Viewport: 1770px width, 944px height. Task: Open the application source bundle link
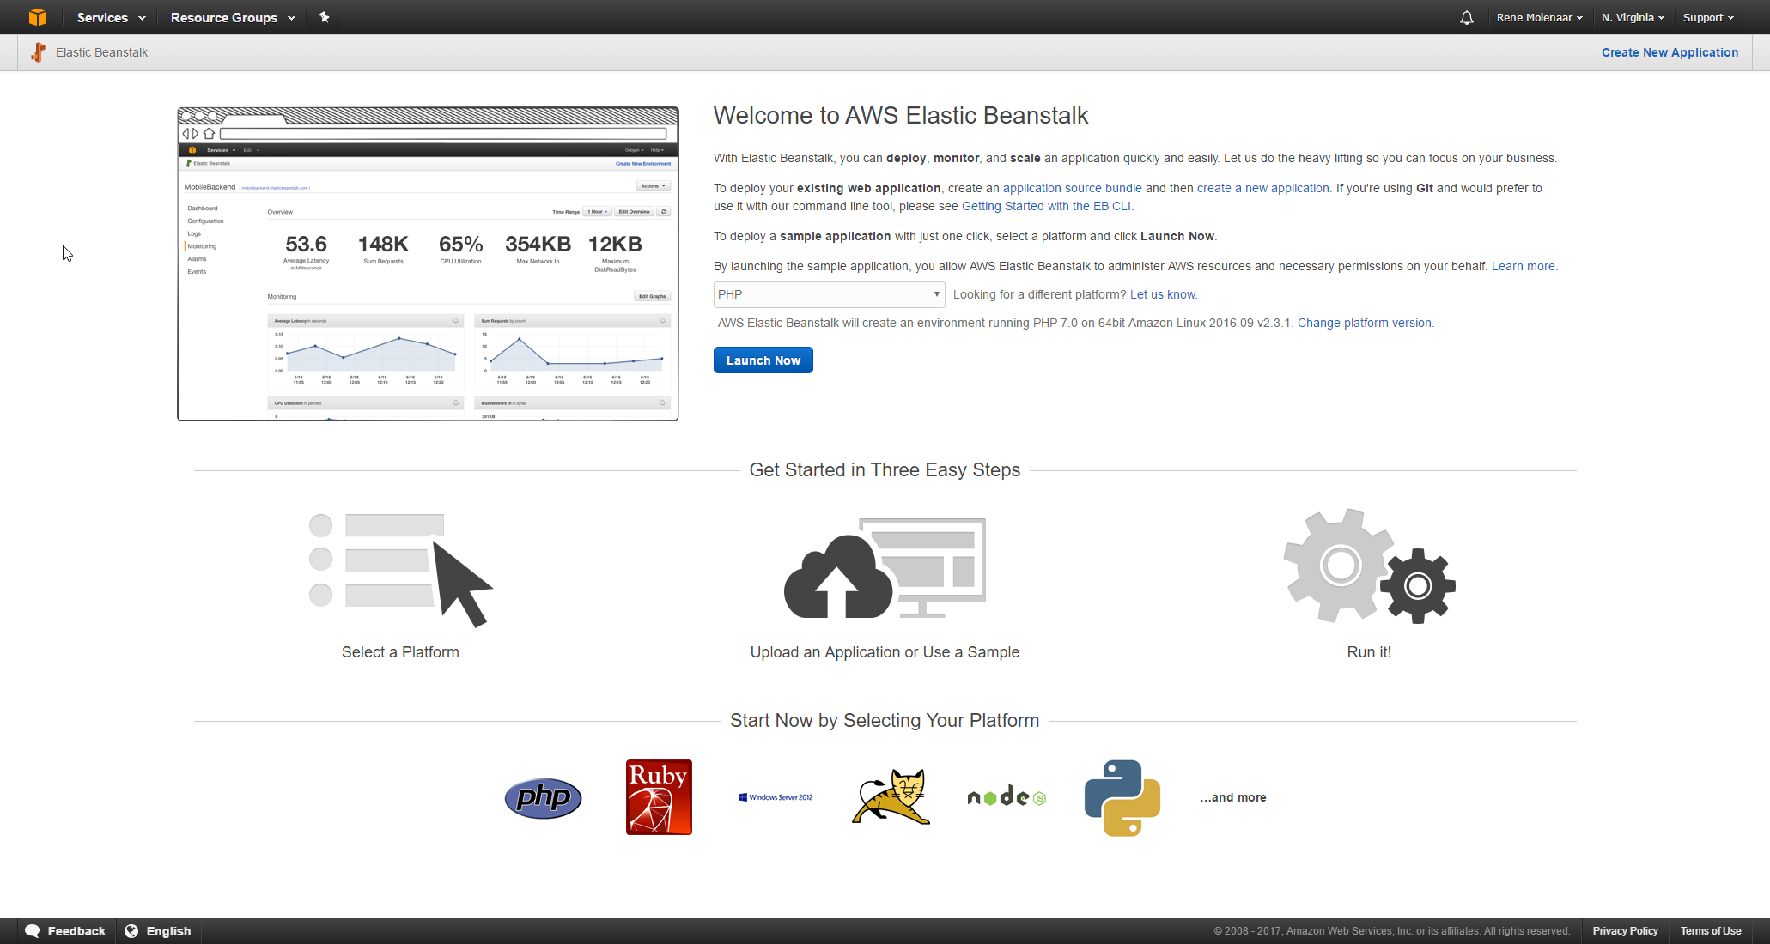coord(1072,188)
